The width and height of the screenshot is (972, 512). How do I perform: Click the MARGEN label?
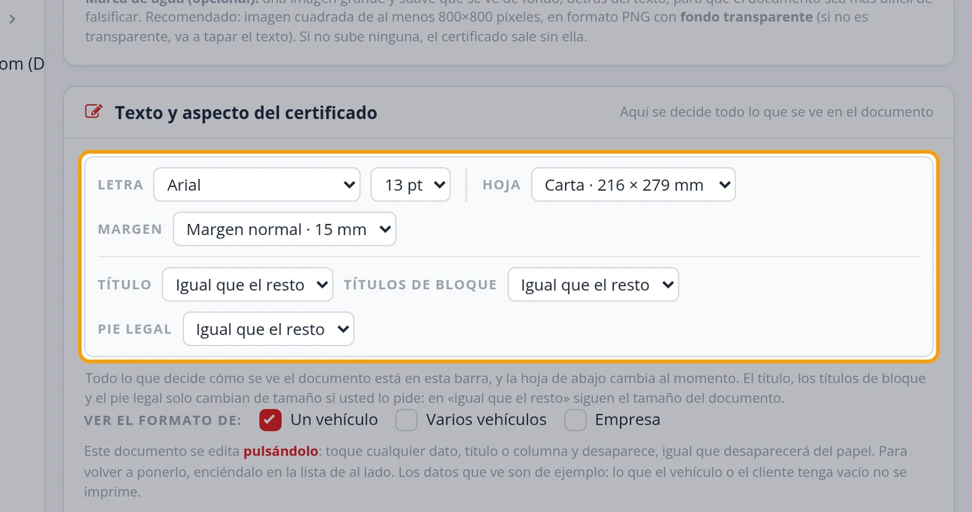coord(130,230)
